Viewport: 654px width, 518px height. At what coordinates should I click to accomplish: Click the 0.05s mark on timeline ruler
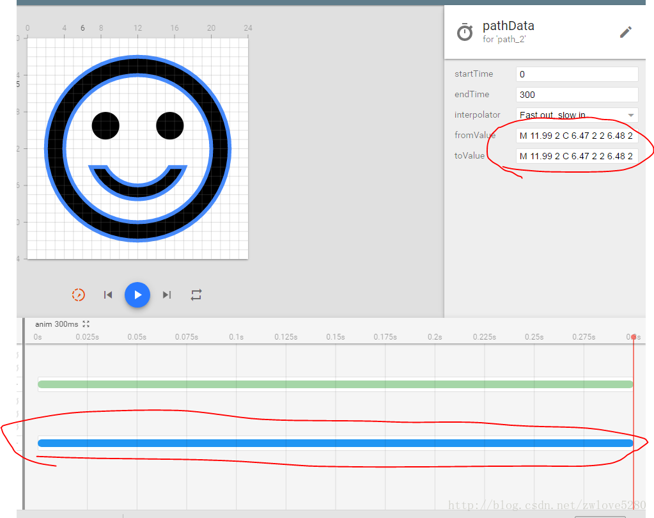(x=137, y=337)
